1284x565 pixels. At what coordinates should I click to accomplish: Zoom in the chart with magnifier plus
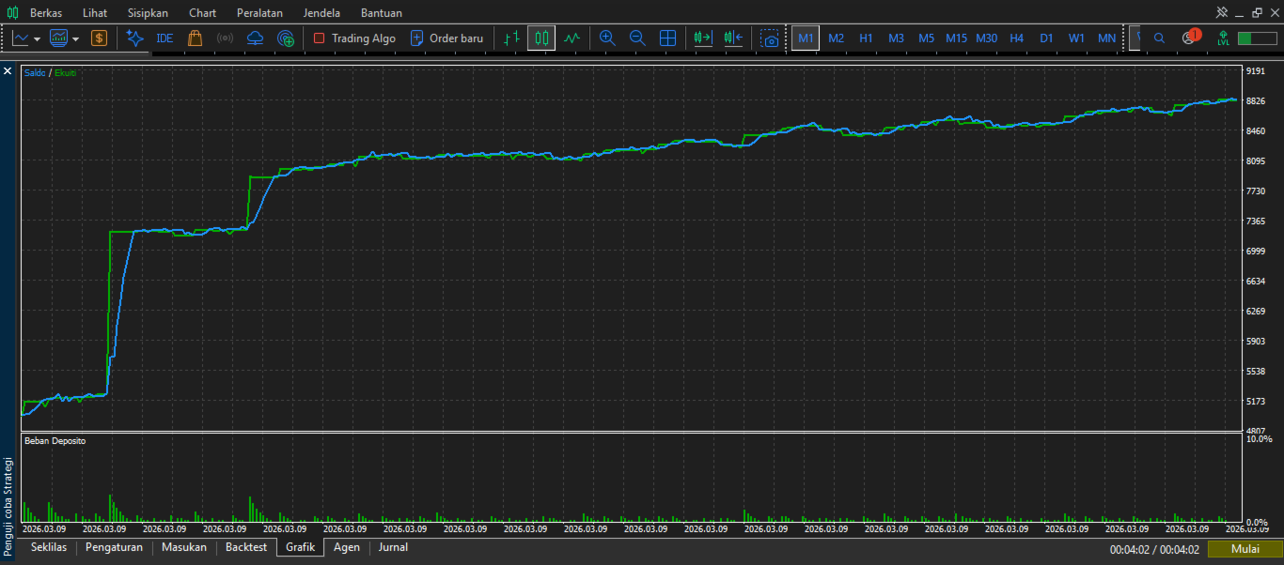coord(607,38)
